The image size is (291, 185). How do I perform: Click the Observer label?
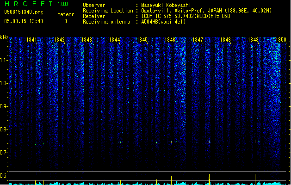(x=94, y=5)
